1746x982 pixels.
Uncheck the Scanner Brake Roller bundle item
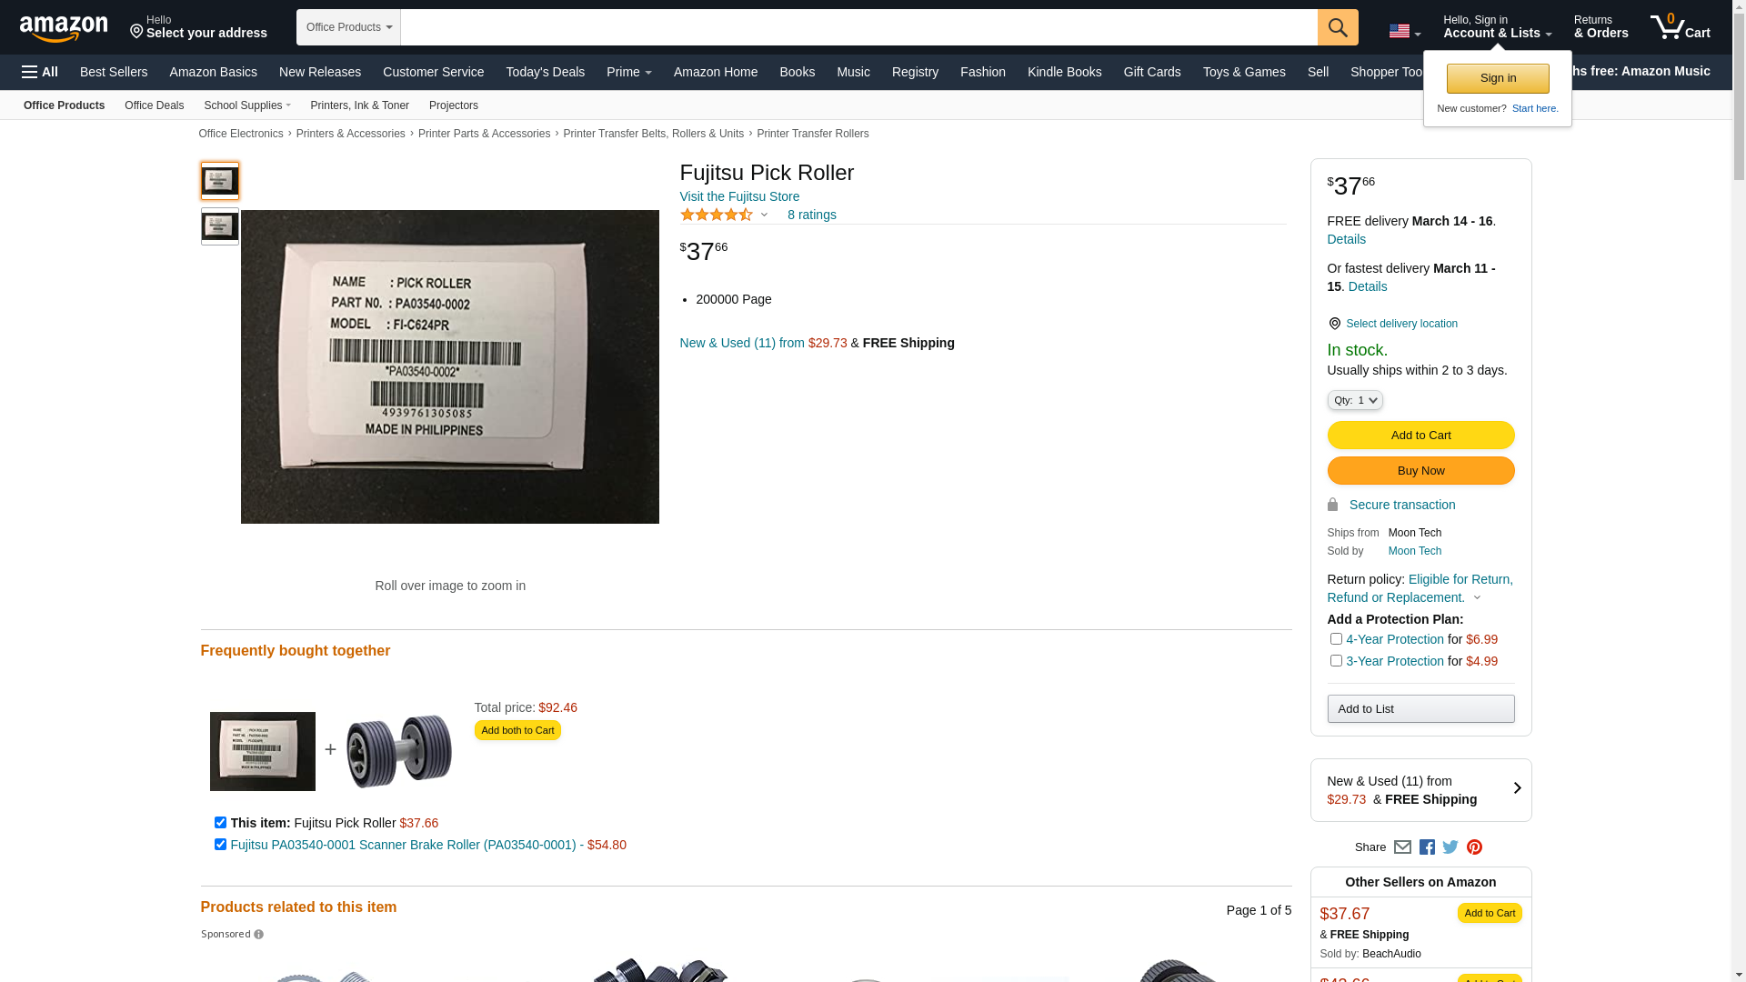220,845
